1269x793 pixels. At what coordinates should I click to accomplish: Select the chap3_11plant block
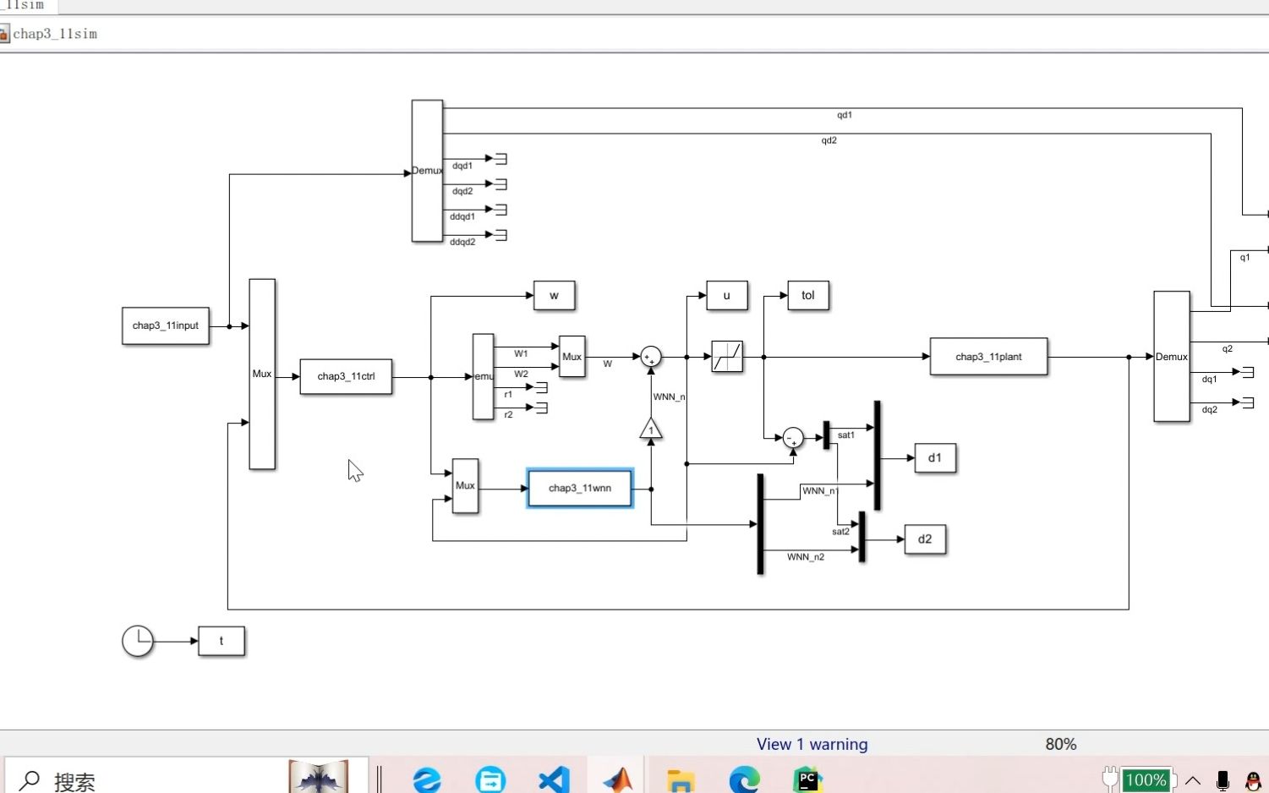[988, 357]
